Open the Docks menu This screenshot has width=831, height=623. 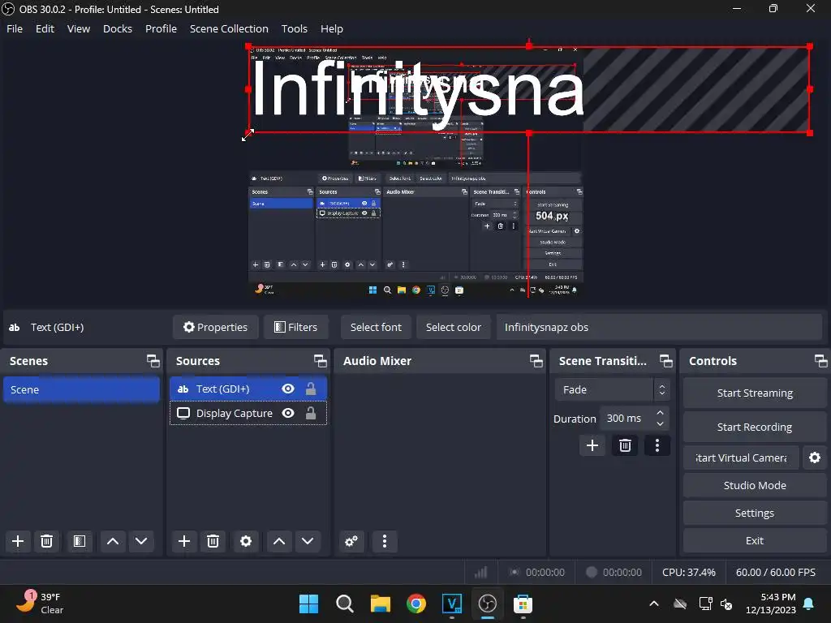tap(118, 28)
